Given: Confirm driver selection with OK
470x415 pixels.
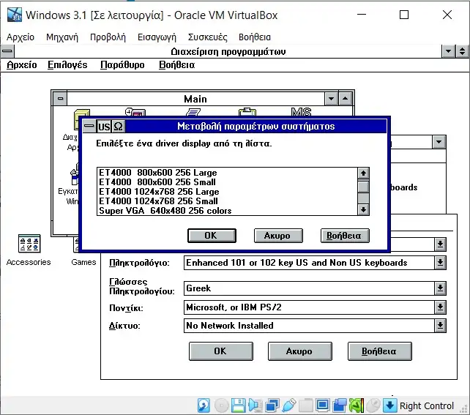Looking at the screenshot, I should pyautogui.click(x=212, y=236).
